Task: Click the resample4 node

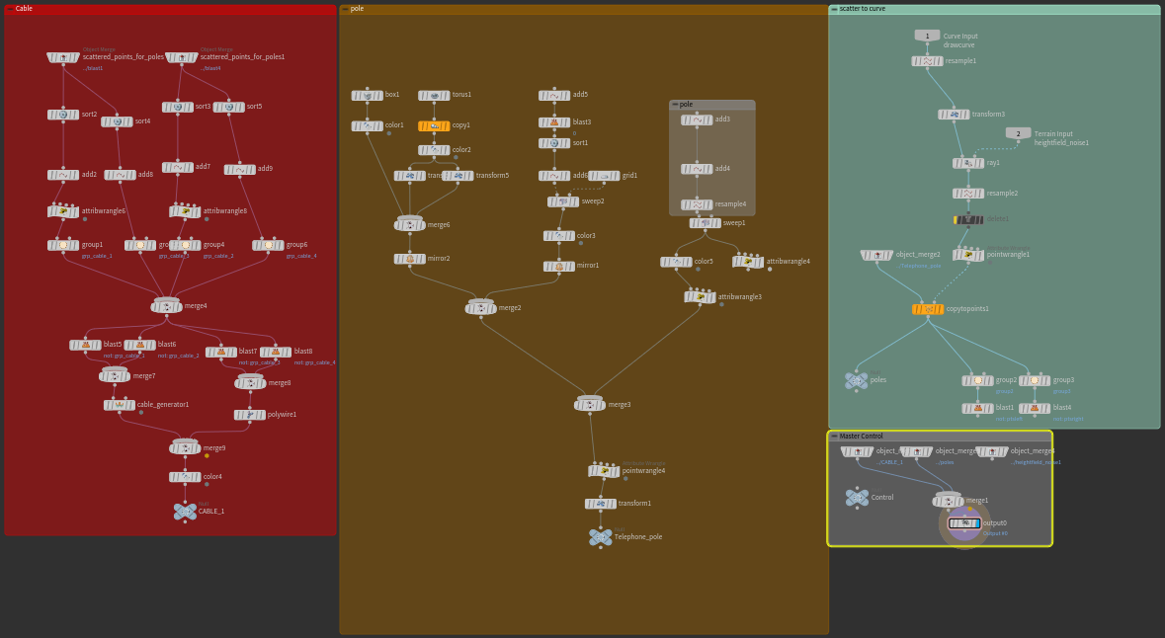Action: (x=697, y=204)
